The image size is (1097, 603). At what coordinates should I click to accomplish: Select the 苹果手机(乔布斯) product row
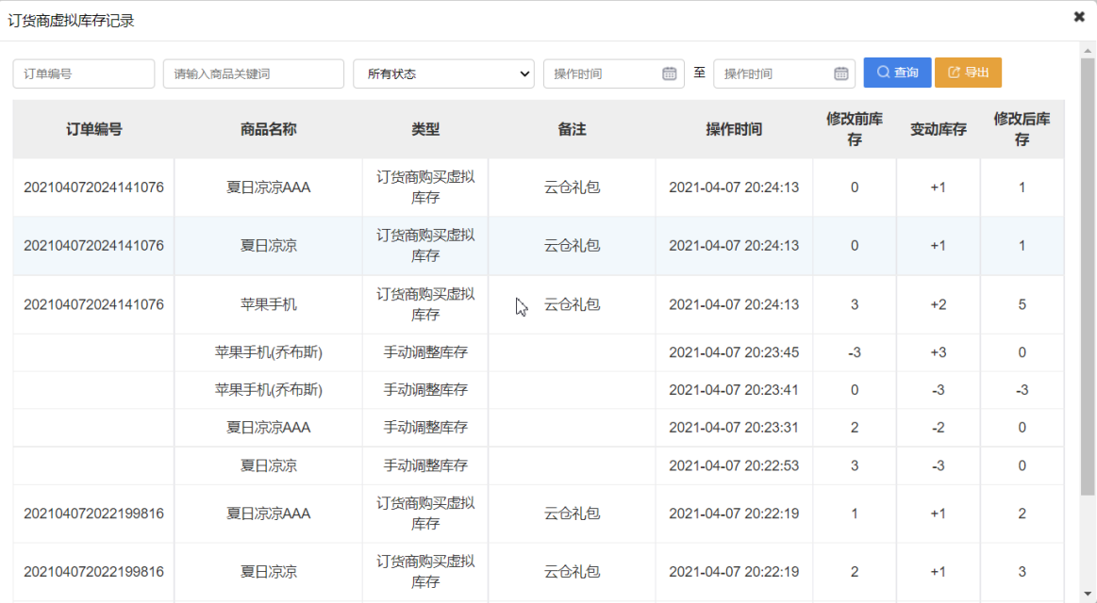click(x=267, y=352)
